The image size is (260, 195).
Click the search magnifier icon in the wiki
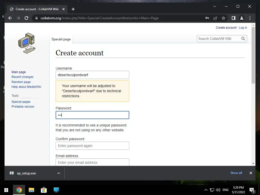(x=243, y=39)
